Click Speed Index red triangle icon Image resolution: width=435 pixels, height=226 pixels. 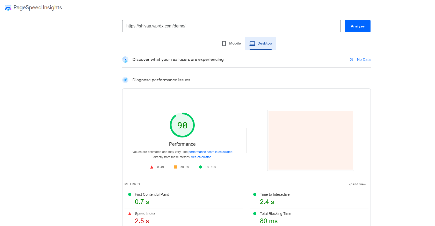tap(130, 214)
